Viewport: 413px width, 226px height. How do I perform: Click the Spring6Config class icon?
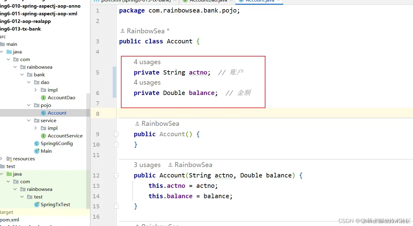point(37,144)
